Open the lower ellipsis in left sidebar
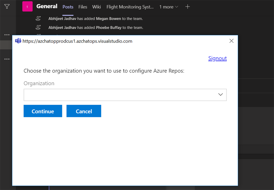 7,59
